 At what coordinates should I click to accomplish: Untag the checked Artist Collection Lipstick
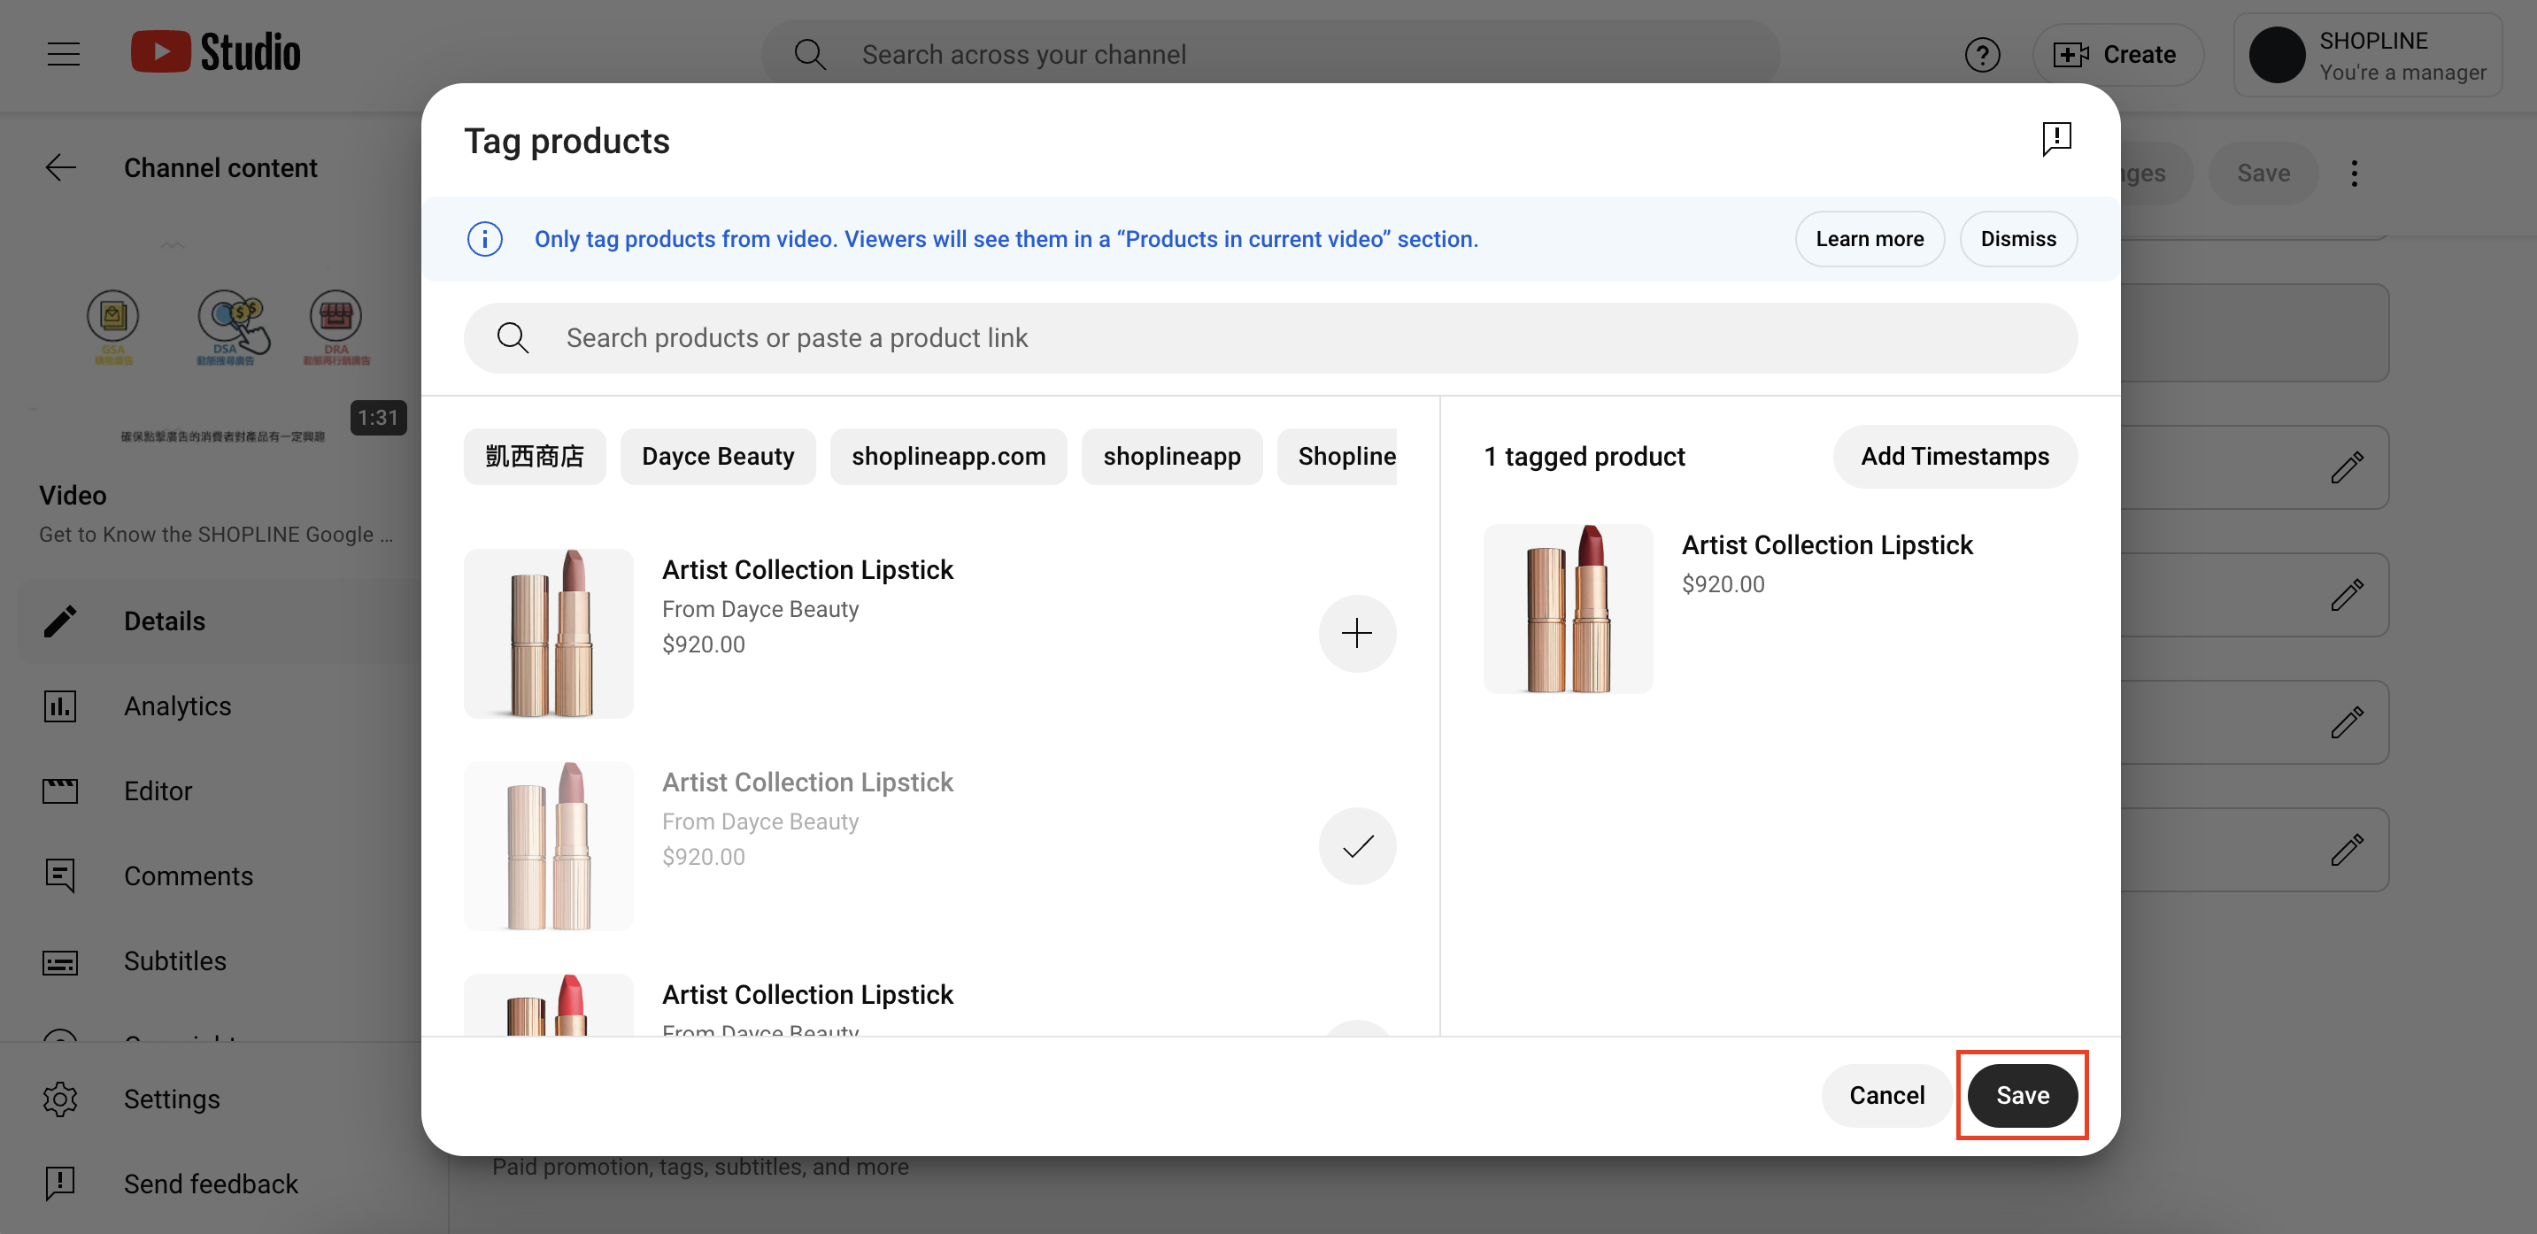tap(1357, 846)
